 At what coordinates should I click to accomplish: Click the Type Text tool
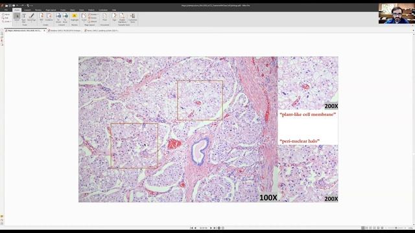coord(24,17)
